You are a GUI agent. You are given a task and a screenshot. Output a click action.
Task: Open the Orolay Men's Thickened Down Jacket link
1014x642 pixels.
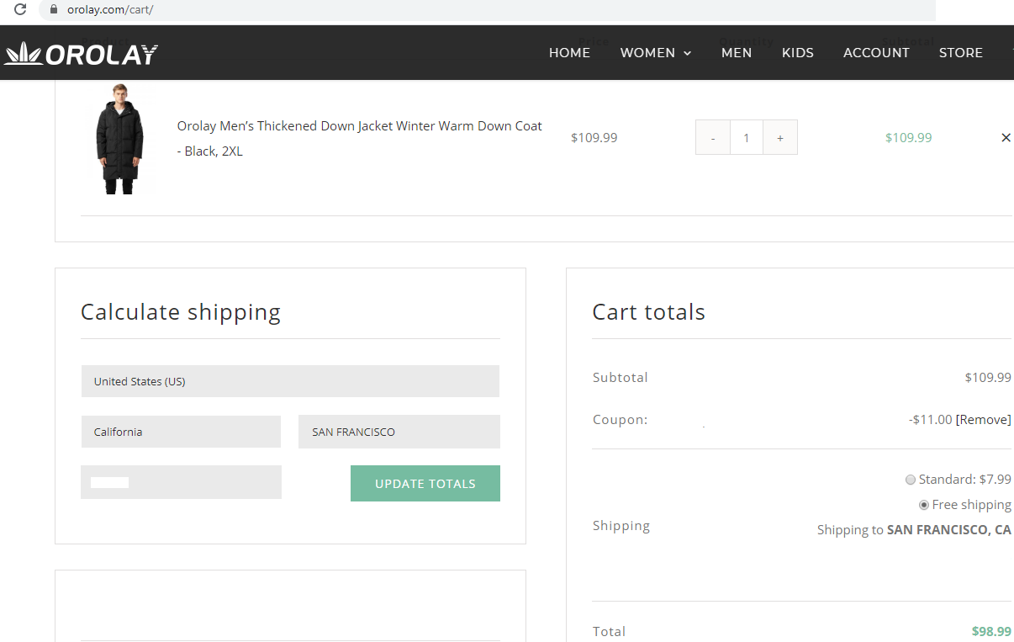coord(359,139)
